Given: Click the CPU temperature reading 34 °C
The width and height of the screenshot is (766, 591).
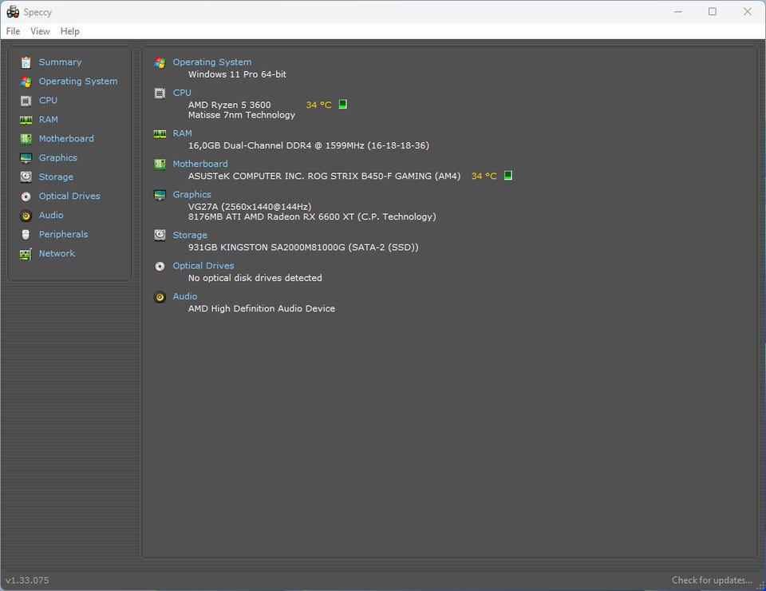Looking at the screenshot, I should click(x=318, y=105).
